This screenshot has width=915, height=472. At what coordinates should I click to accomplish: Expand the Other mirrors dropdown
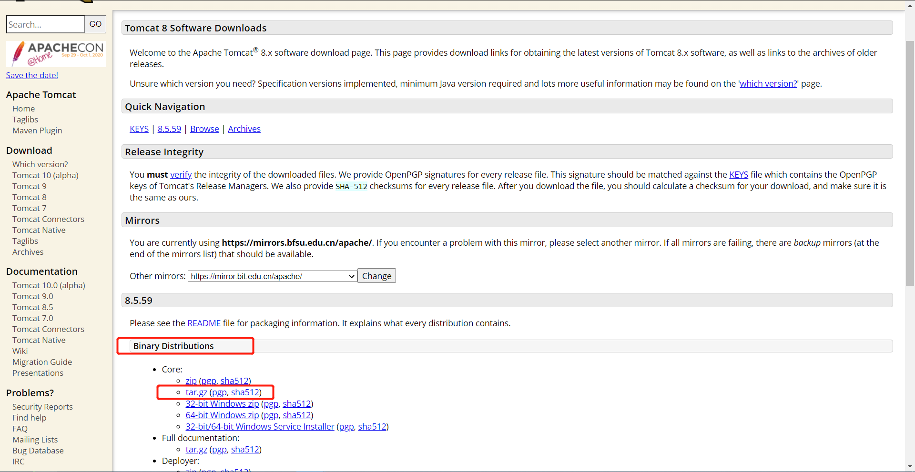click(x=273, y=276)
